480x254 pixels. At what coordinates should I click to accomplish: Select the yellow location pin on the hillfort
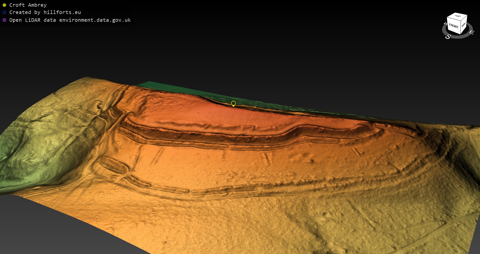pyautogui.click(x=233, y=103)
